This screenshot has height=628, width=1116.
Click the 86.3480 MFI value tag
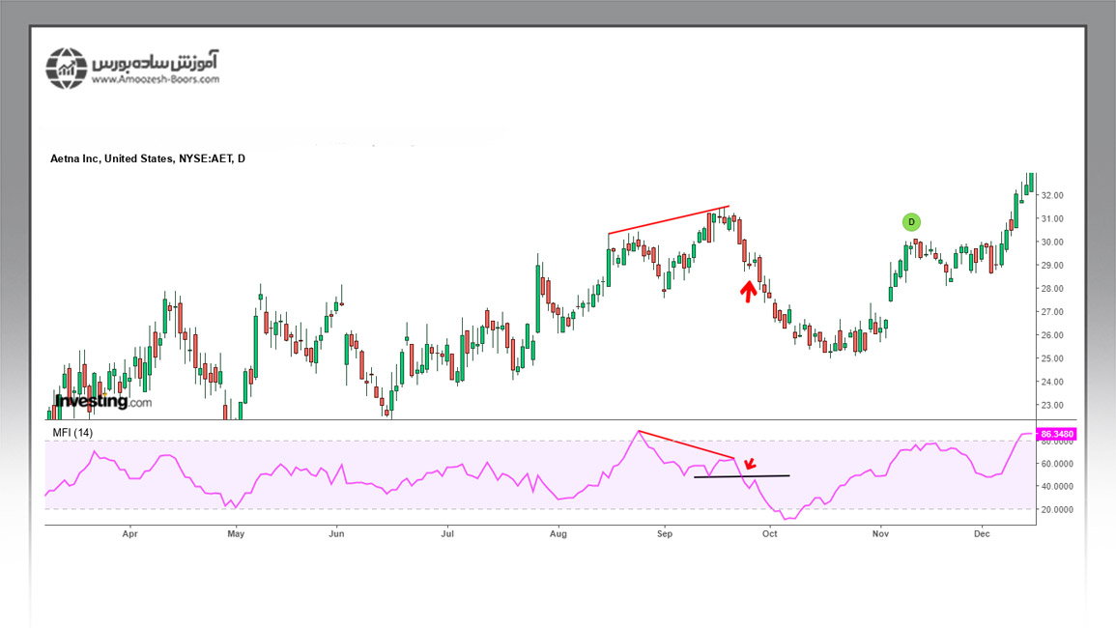[1056, 435]
